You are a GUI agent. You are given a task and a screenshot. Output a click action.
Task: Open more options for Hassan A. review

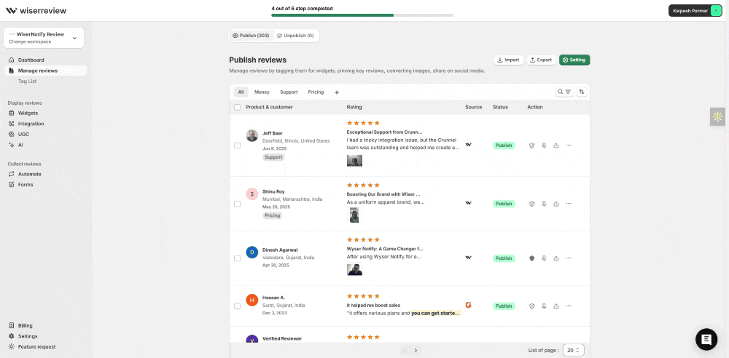coord(569,306)
